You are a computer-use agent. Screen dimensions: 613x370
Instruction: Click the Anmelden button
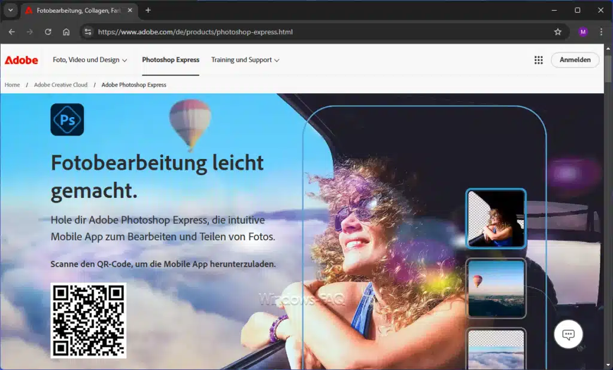(575, 60)
